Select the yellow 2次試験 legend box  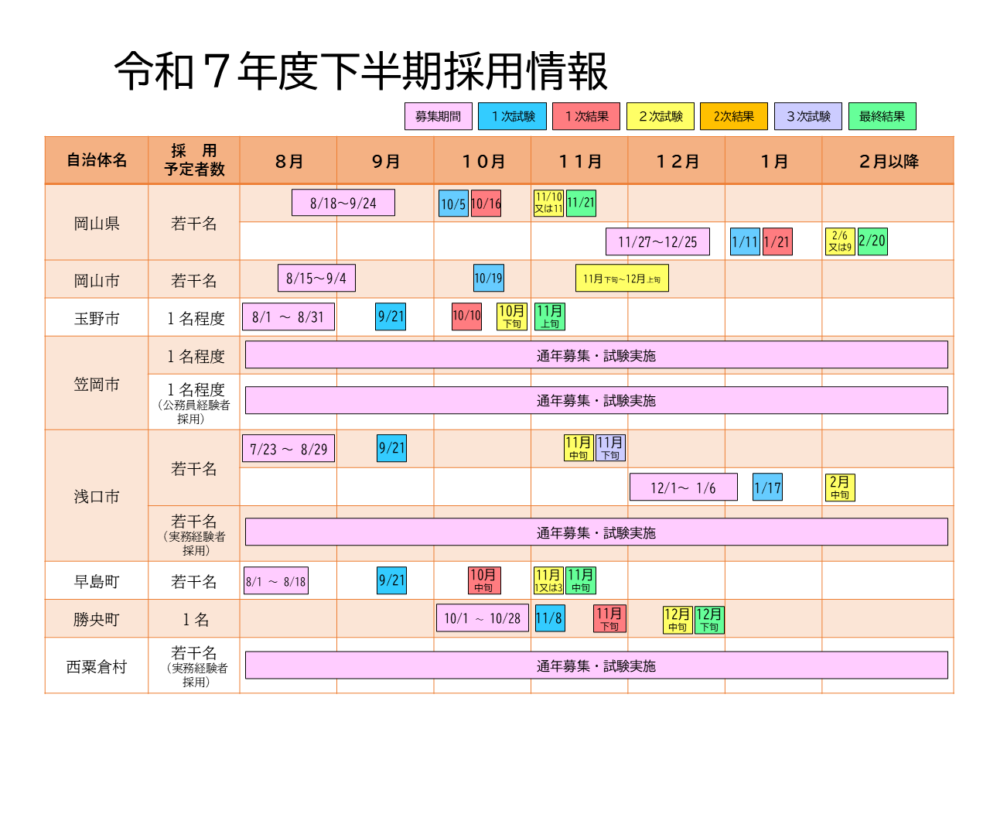(660, 117)
